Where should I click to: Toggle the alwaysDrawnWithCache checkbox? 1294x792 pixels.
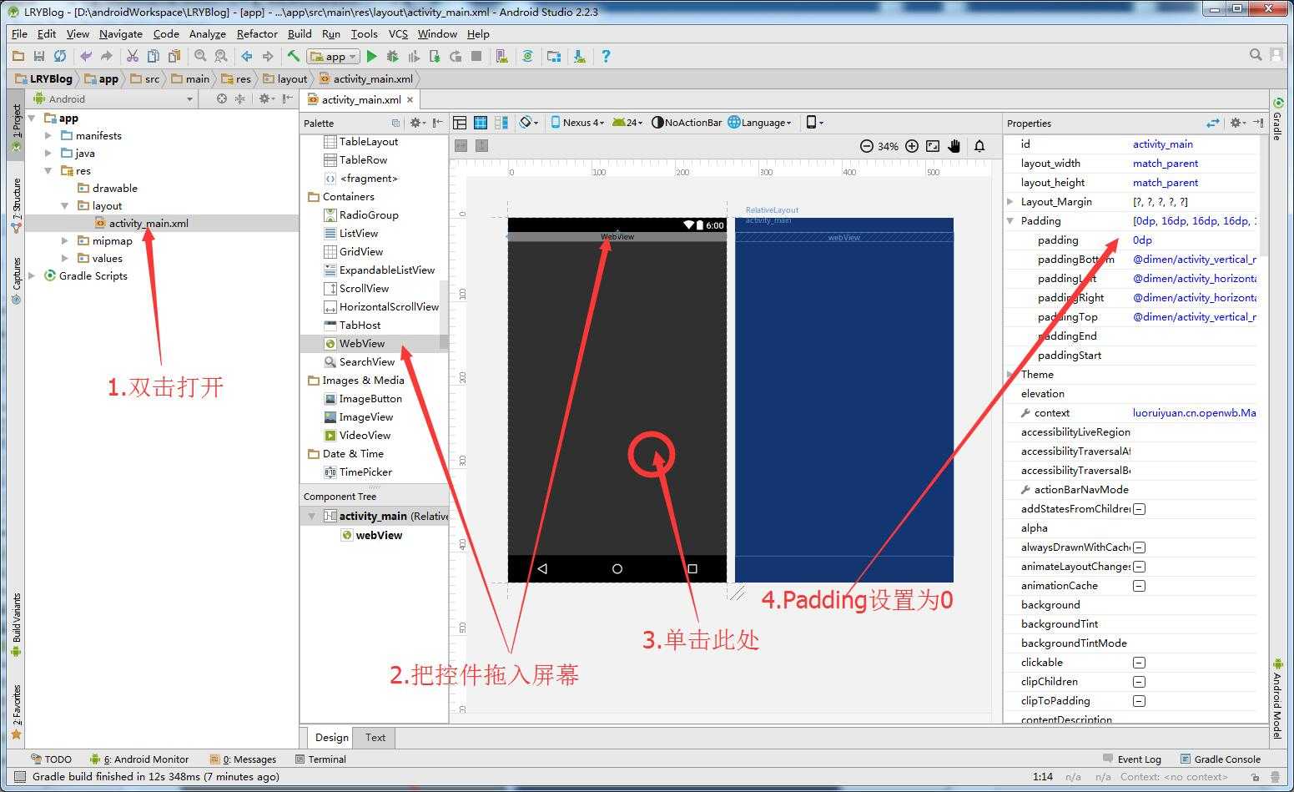pyautogui.click(x=1139, y=547)
